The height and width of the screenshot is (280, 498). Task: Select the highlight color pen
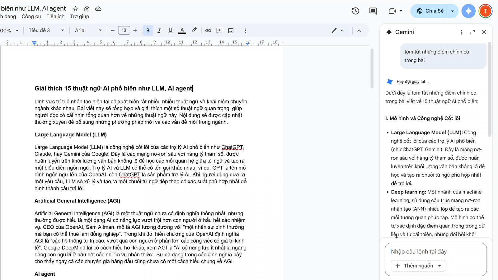(194, 30)
